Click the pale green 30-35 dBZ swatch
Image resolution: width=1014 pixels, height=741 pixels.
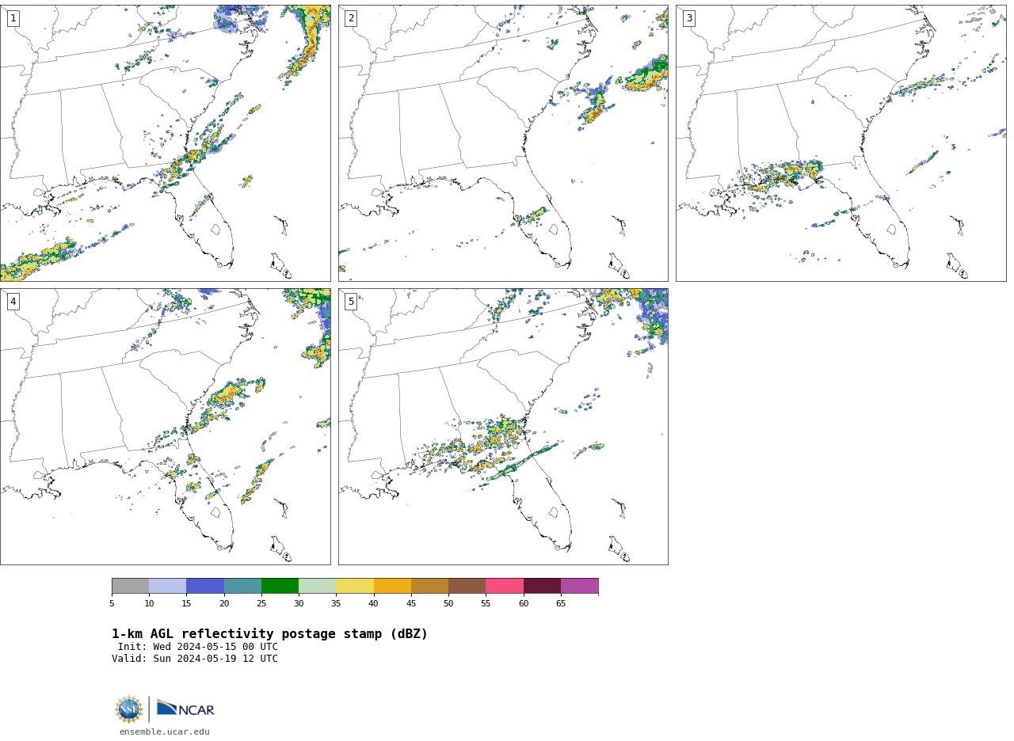[x=317, y=586]
